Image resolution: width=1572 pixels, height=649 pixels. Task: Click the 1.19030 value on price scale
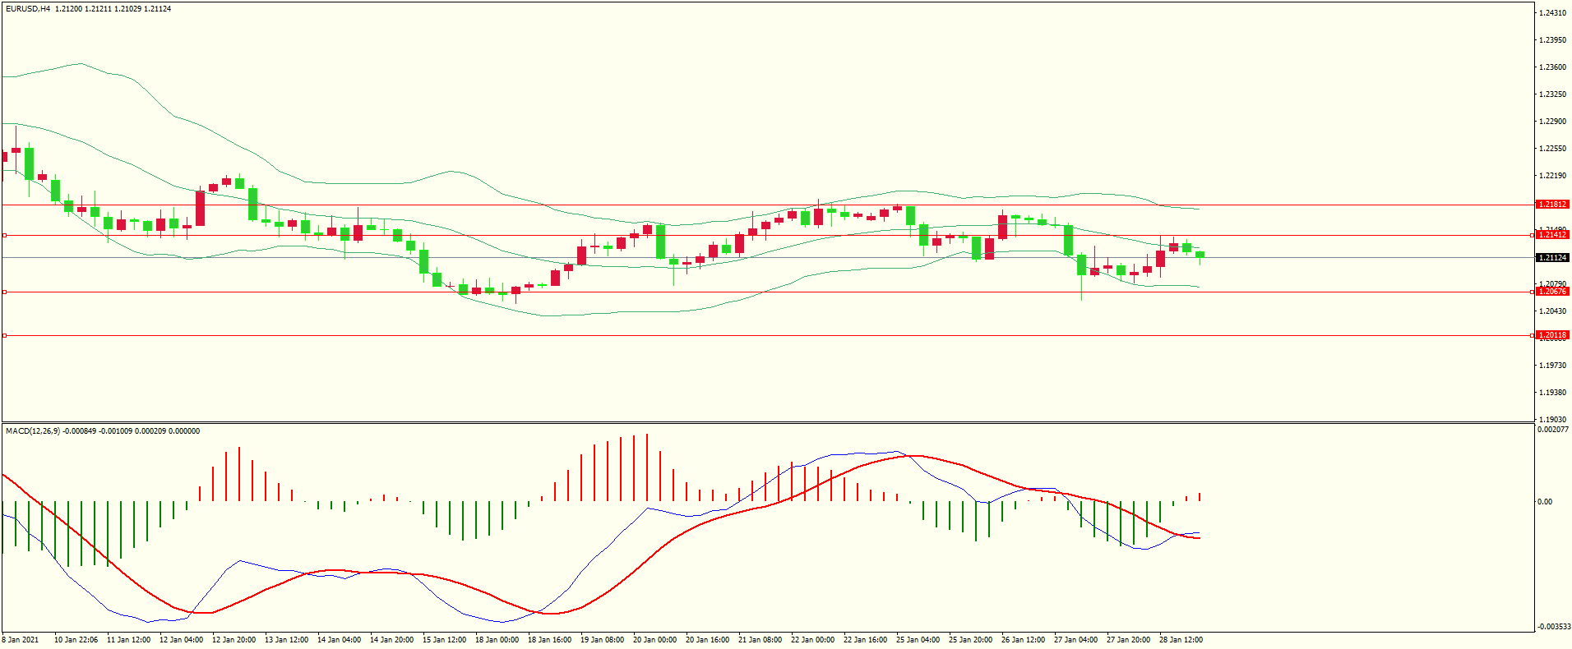1552,419
